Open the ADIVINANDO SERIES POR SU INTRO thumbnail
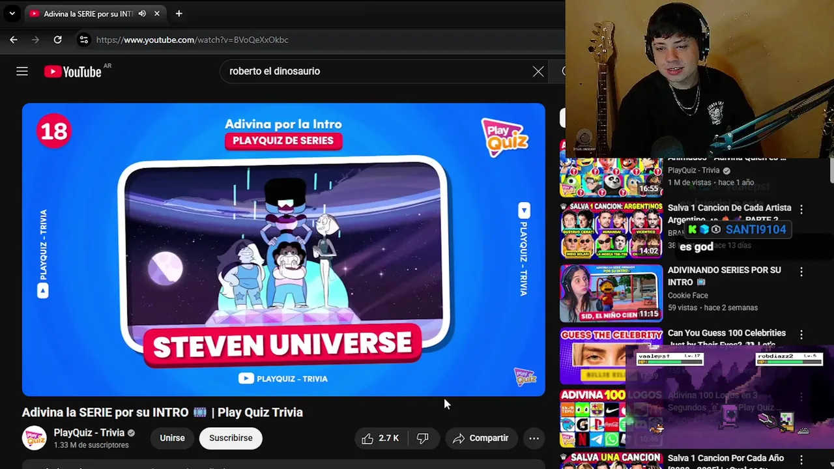The height and width of the screenshot is (469, 834). (x=611, y=293)
